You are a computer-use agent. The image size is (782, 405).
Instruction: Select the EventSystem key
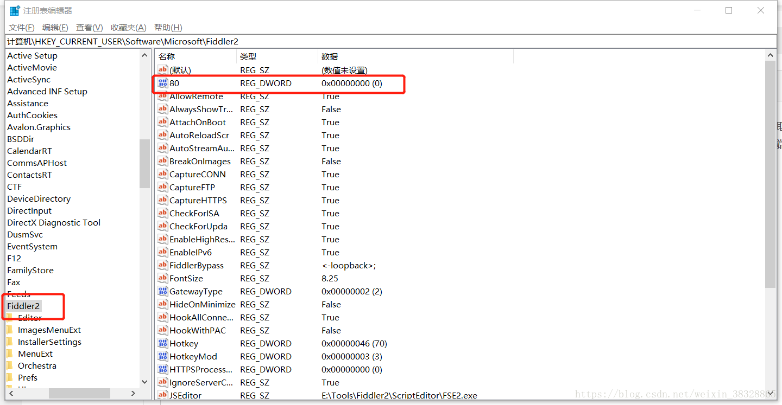pyautogui.click(x=32, y=246)
